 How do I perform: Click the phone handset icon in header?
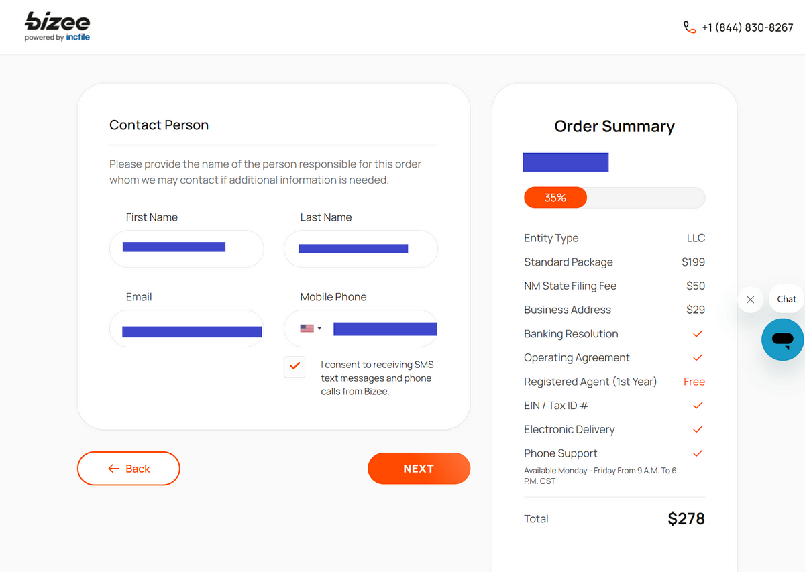click(689, 27)
